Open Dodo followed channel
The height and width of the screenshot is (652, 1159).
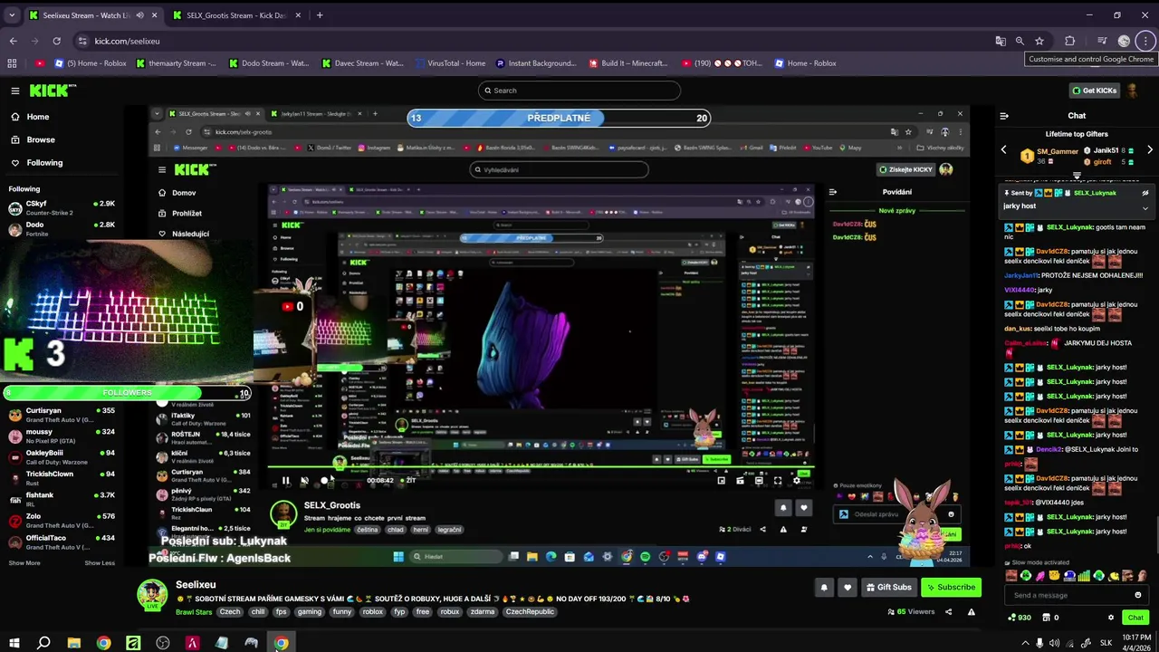point(62,229)
